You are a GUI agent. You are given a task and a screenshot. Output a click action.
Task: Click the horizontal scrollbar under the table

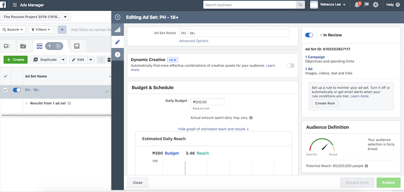click(56, 115)
